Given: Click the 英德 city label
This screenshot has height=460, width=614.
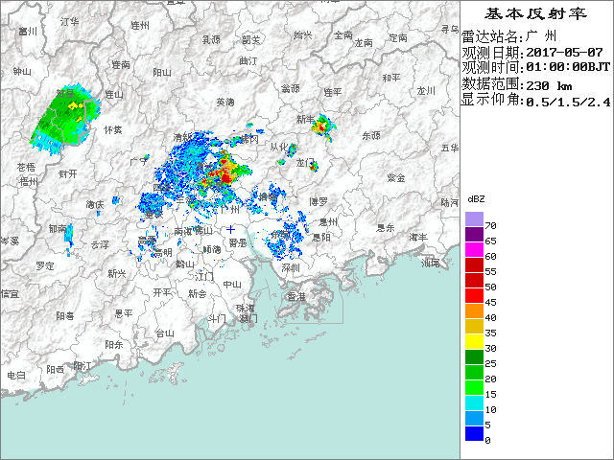Looking at the screenshot, I should tap(224, 102).
